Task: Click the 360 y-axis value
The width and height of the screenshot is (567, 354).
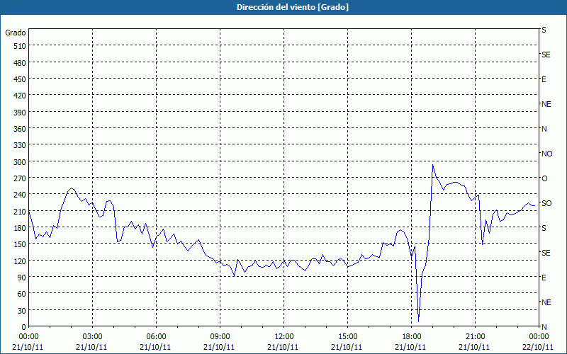Action: pos(20,129)
